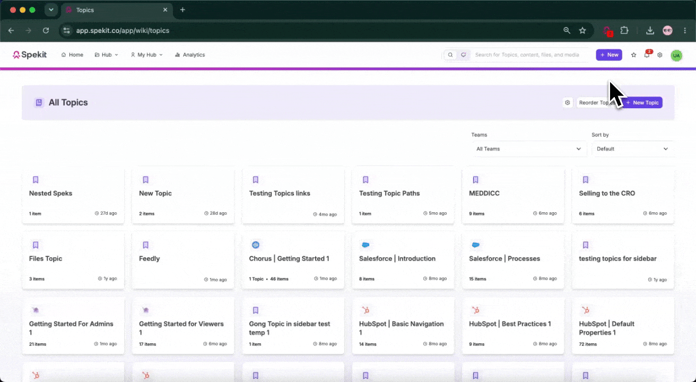Reload the page with the browser refresh icon

pos(46,31)
